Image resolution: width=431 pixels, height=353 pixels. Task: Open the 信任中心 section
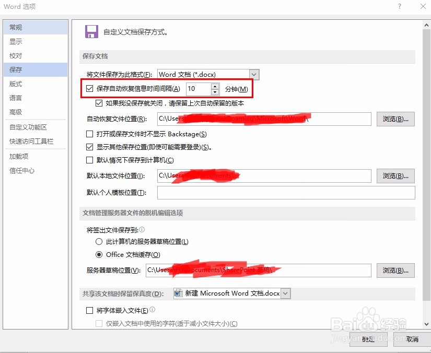point(23,171)
